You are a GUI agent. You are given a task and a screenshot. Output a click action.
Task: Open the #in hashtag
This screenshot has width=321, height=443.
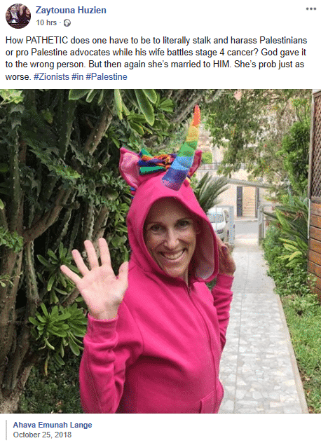[77, 77]
